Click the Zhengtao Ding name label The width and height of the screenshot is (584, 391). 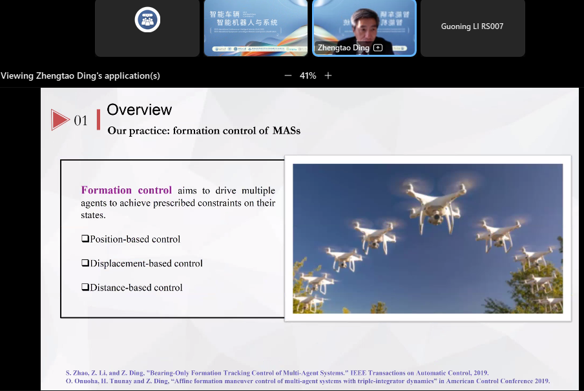point(344,48)
